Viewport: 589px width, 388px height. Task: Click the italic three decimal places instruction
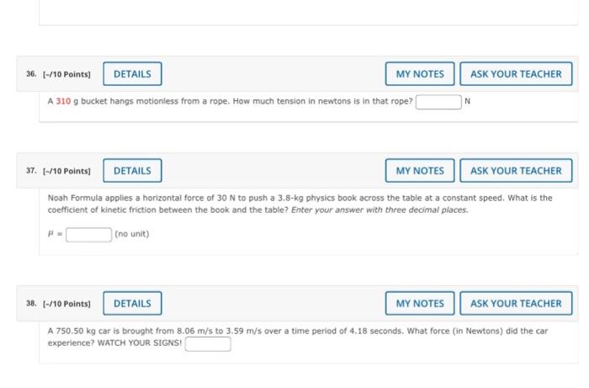pos(379,210)
